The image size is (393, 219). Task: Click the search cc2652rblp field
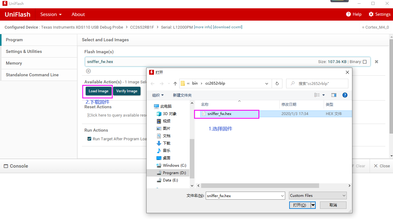tap(317, 83)
